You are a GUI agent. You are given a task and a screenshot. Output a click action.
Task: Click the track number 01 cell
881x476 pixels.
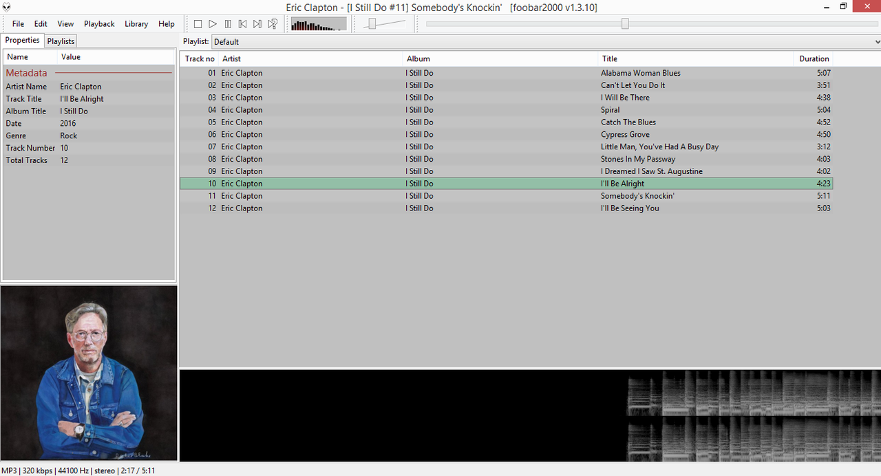coord(212,73)
